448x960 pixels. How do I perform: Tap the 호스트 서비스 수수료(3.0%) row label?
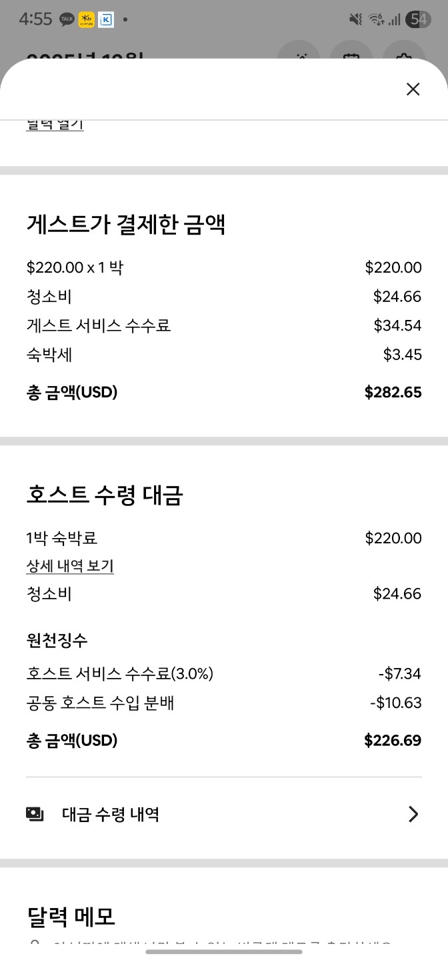click(x=120, y=674)
